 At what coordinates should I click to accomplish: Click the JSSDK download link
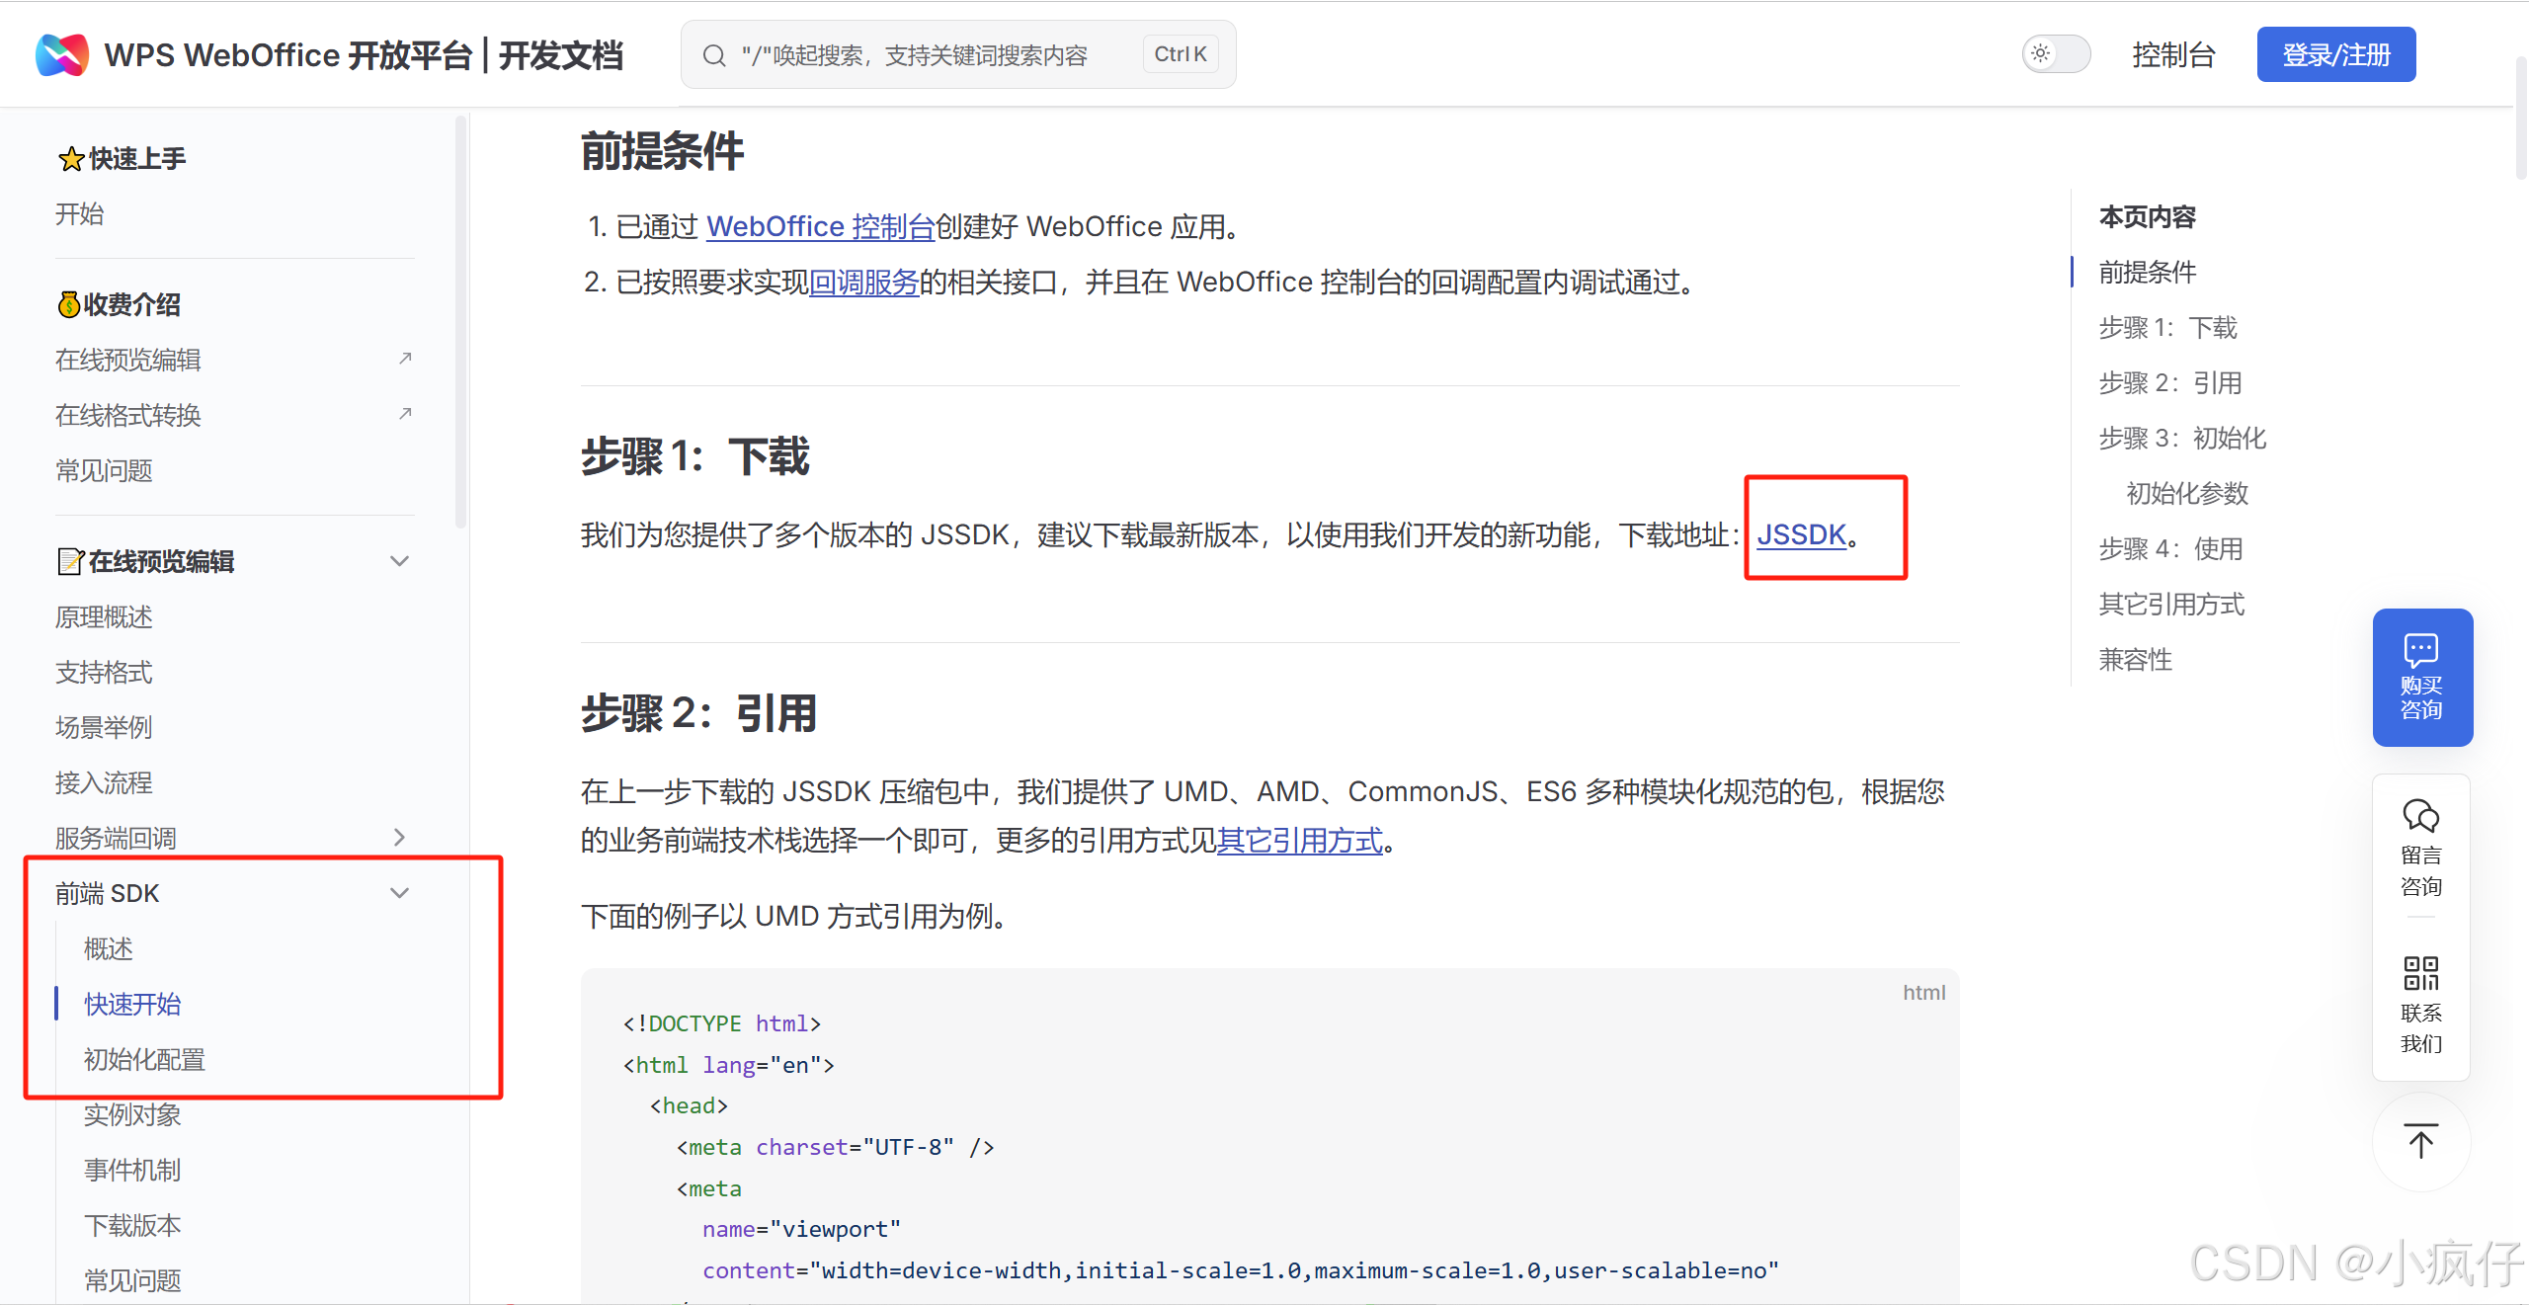(1801, 534)
